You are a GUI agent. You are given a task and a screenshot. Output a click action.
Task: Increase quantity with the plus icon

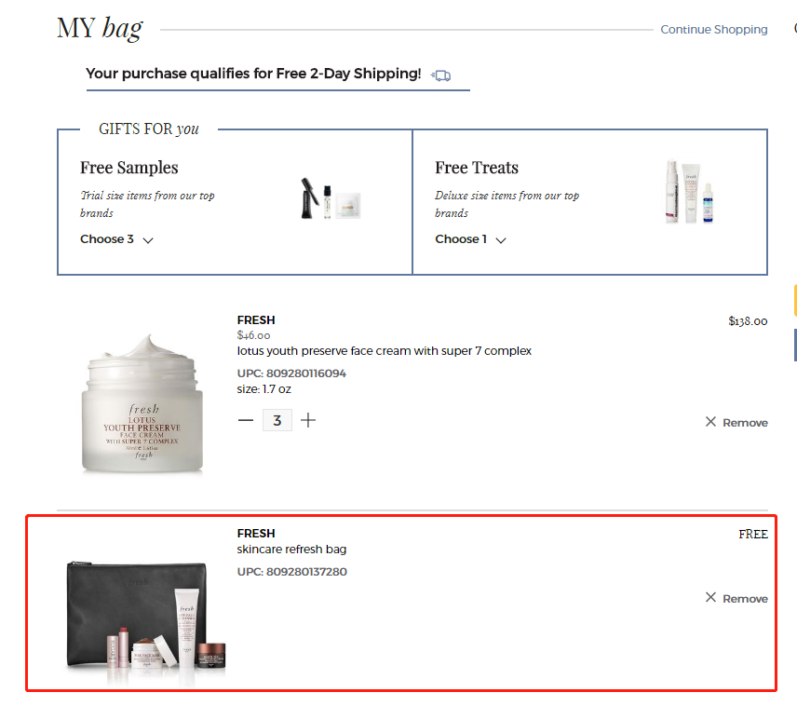(x=308, y=420)
